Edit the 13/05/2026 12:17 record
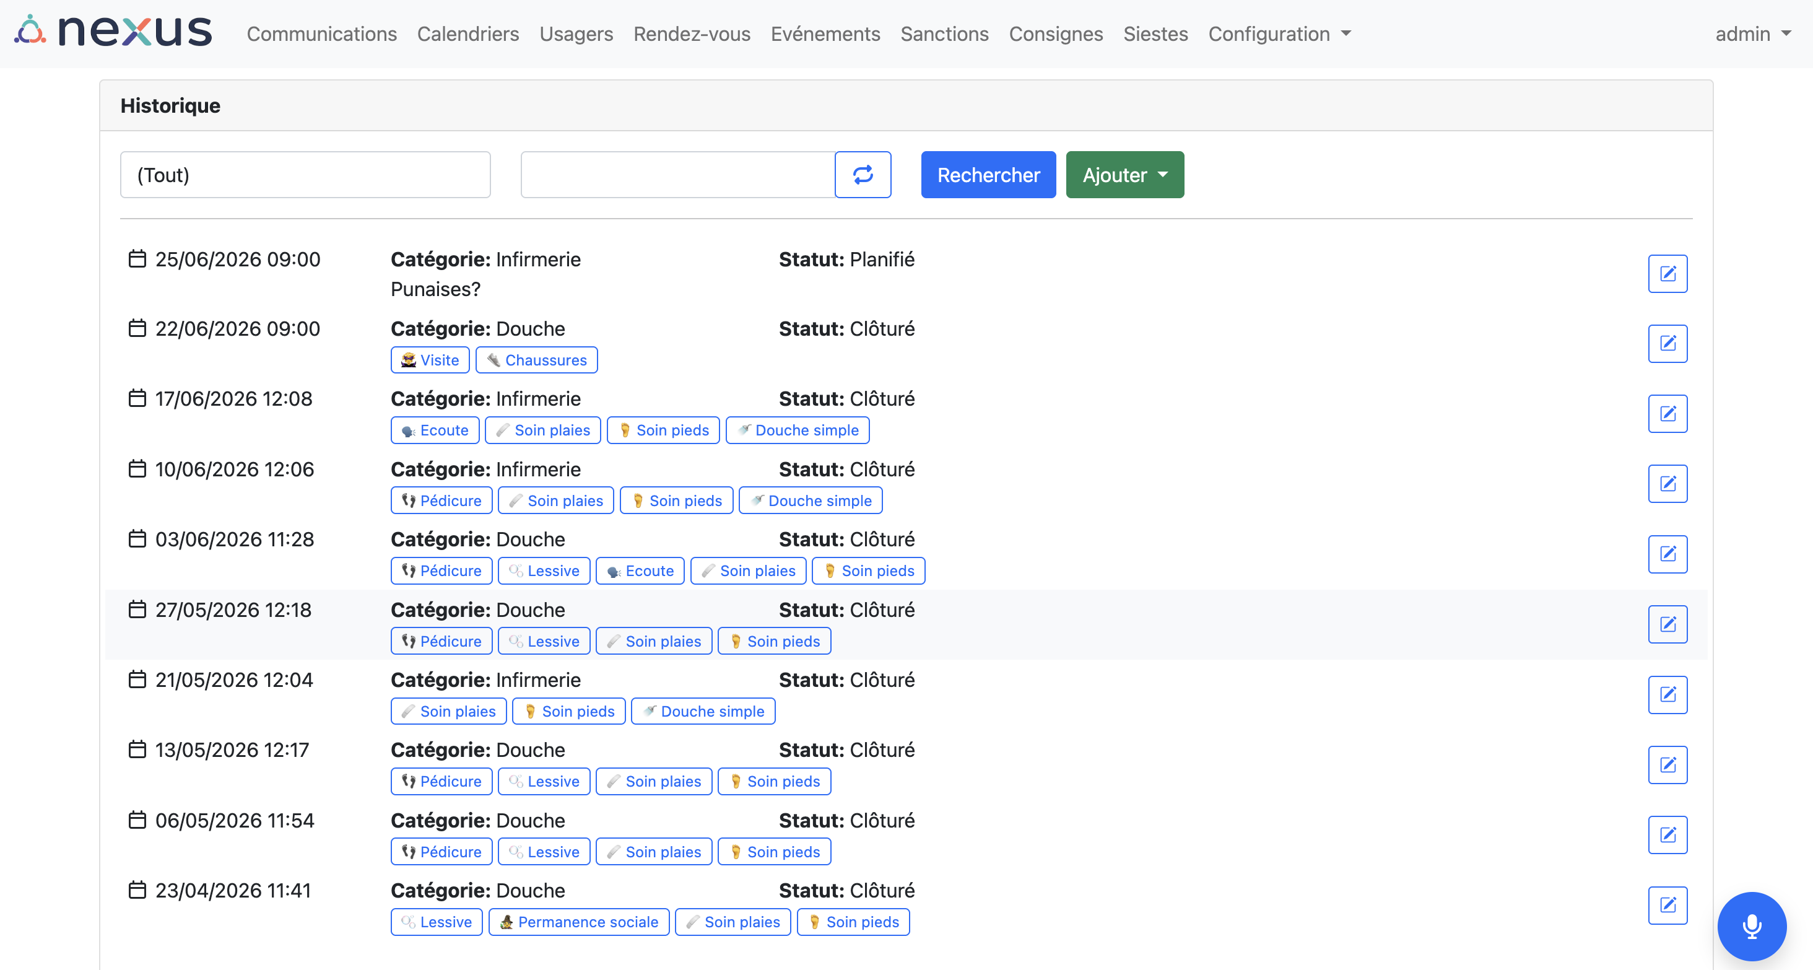The width and height of the screenshot is (1813, 970). point(1667,764)
